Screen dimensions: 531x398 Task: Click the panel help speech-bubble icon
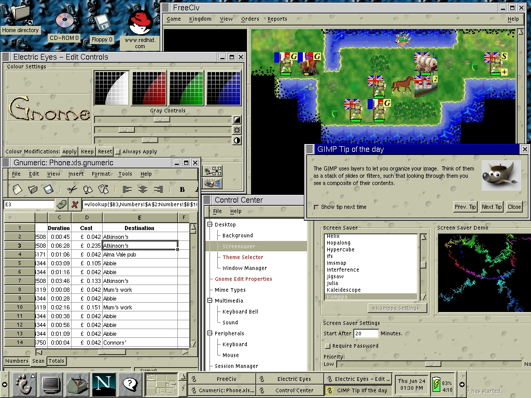click(x=130, y=385)
